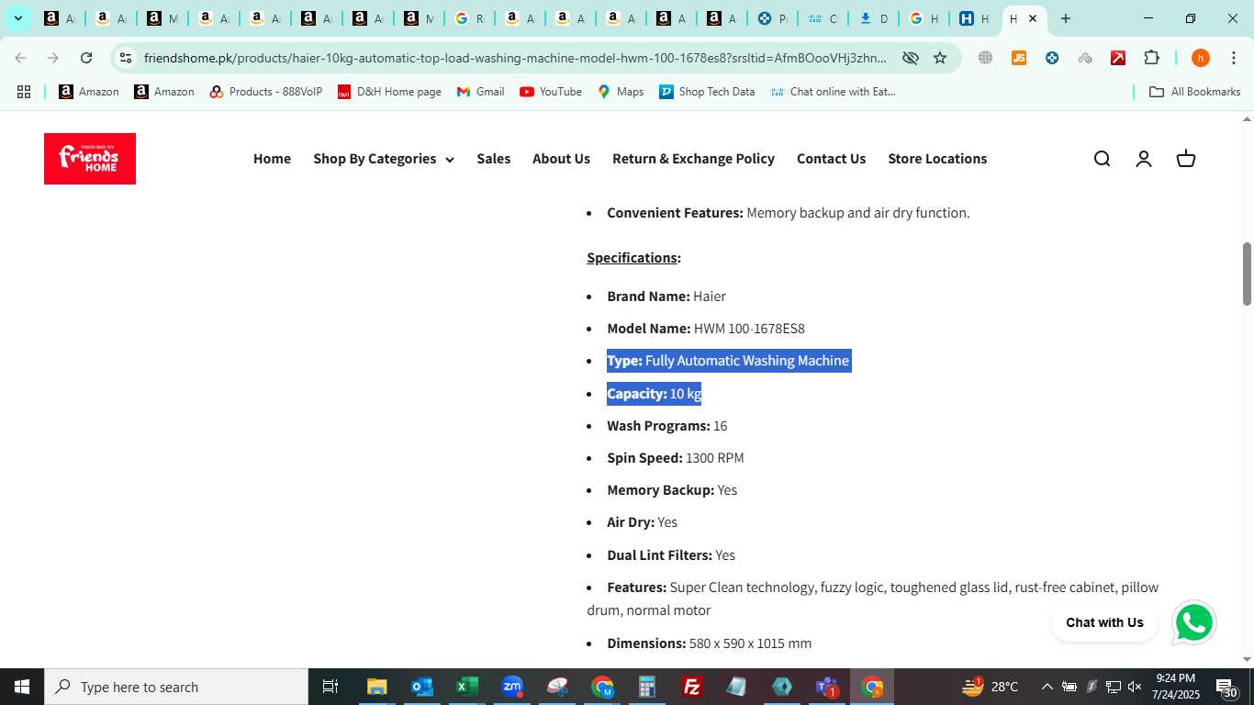
Task: Open the apps grid in bookmarks bar
Action: [x=24, y=92]
